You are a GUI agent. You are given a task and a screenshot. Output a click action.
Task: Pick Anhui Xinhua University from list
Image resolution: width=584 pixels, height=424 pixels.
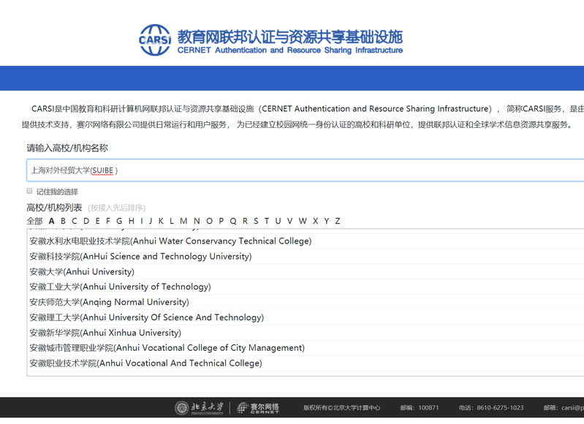[x=306, y=333]
